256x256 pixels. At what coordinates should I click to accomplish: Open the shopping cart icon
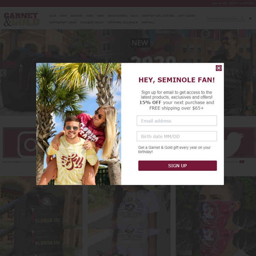click(250, 18)
